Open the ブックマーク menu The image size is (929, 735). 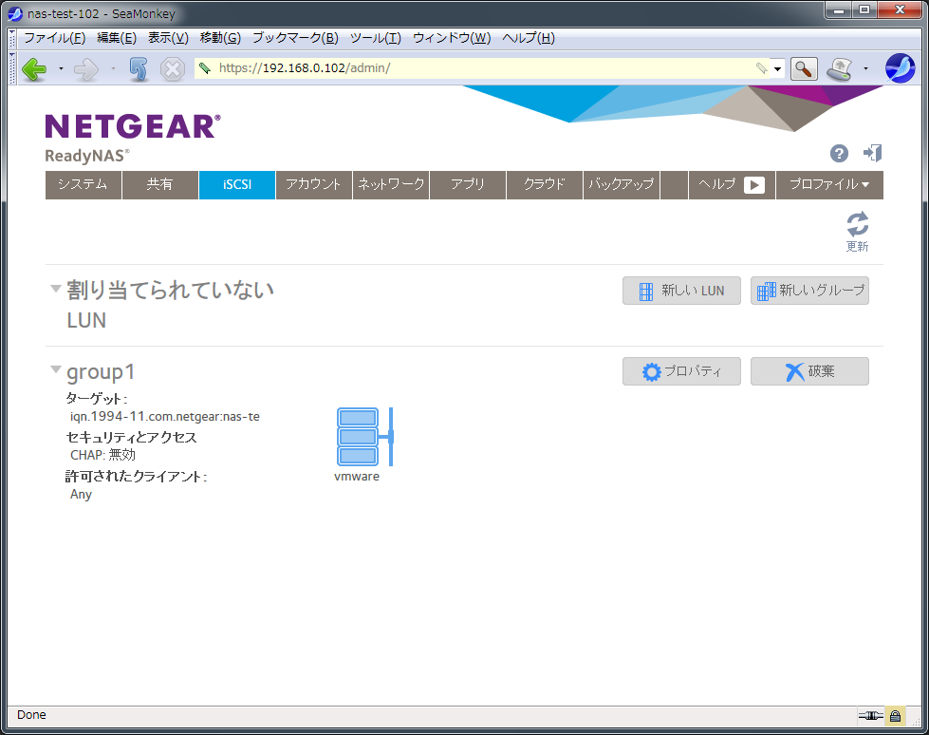coord(296,38)
